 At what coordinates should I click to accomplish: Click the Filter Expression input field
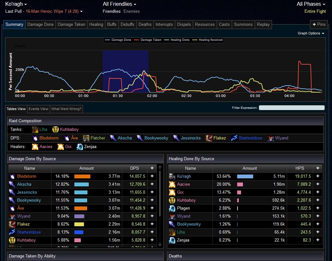click(x=291, y=108)
